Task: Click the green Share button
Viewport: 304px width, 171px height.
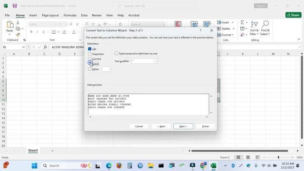Action: click(x=294, y=15)
